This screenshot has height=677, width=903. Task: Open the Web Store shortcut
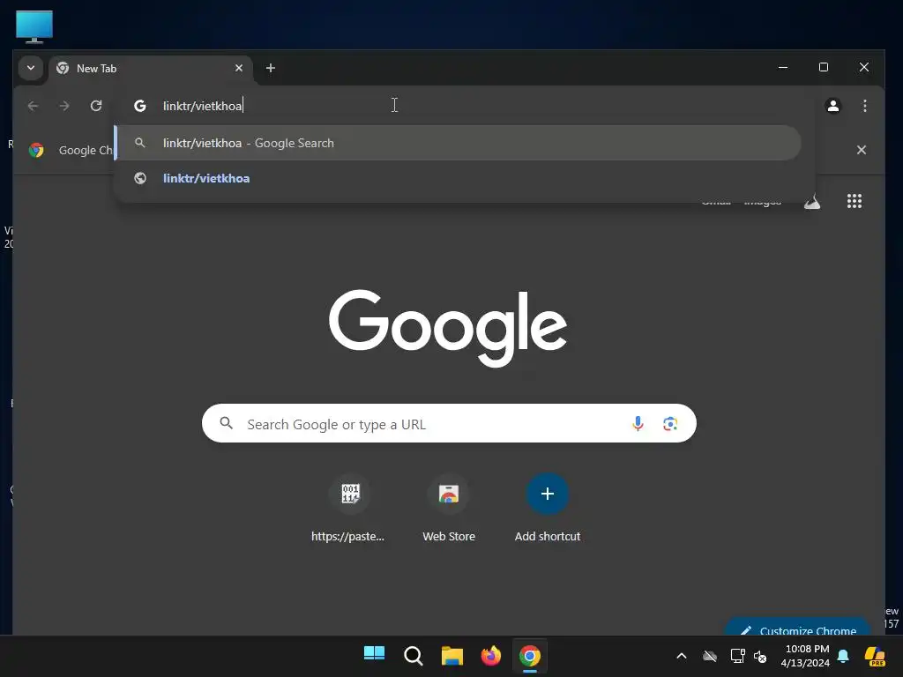pos(449,509)
